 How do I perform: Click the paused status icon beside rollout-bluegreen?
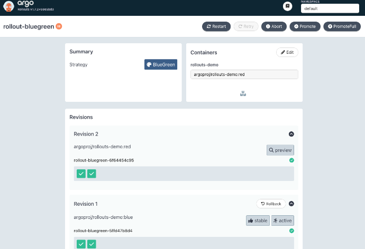coord(59,26)
